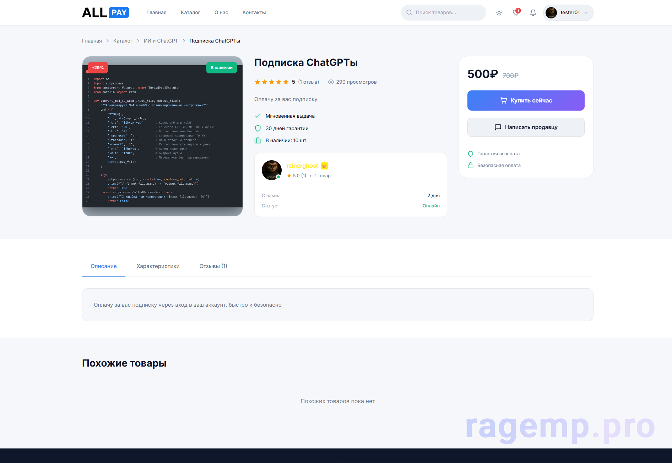672x463 pixels.
Task: Click the ALL PAY logo
Action: coord(105,13)
